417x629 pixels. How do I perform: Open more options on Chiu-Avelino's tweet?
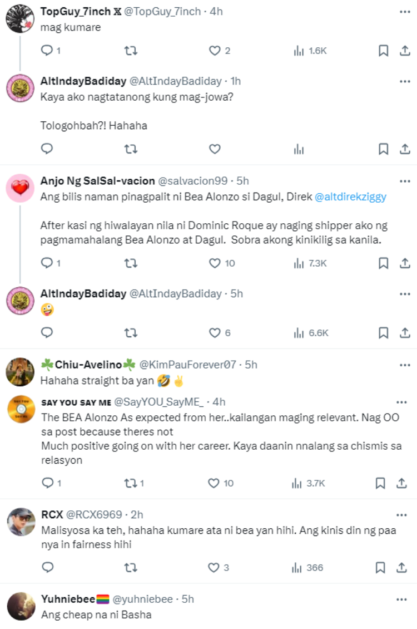click(405, 365)
